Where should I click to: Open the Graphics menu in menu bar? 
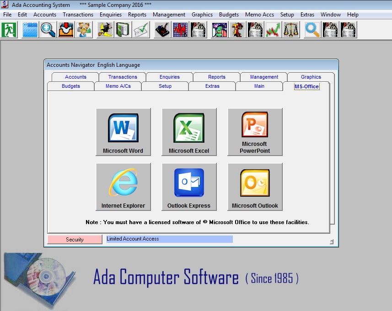202,15
